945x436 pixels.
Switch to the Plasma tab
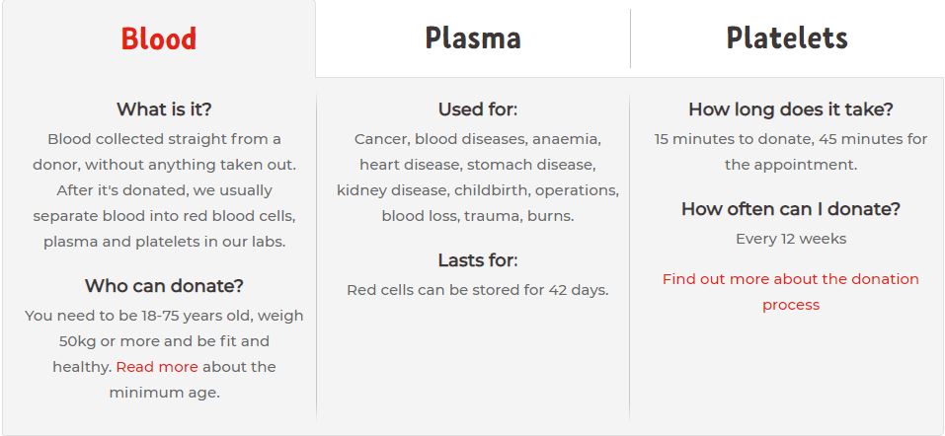472,38
